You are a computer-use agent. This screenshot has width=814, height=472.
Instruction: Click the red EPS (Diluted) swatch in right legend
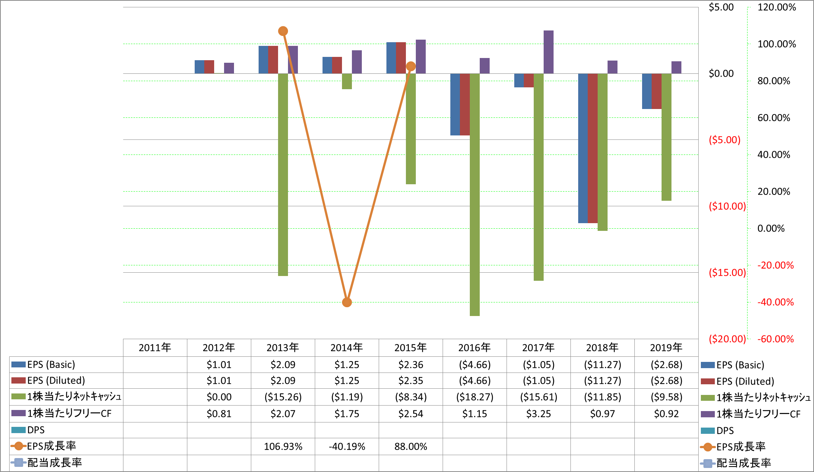[708, 381]
